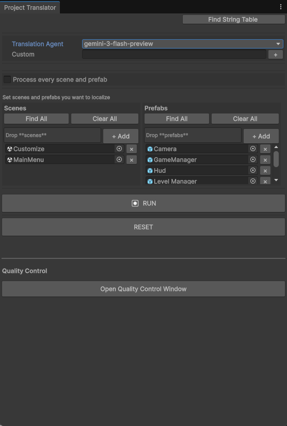Remove Level Manager prefab with its x button
This screenshot has height=426, width=287.
click(x=265, y=181)
